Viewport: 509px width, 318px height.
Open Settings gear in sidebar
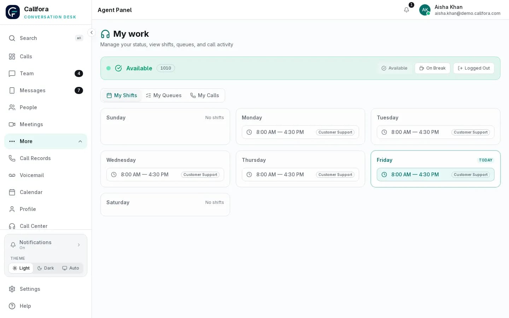(46, 289)
